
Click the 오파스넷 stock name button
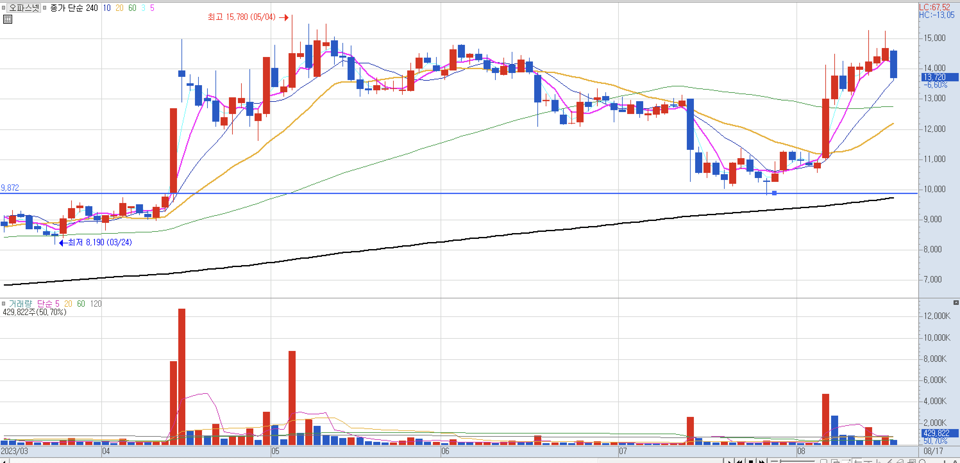24,8
